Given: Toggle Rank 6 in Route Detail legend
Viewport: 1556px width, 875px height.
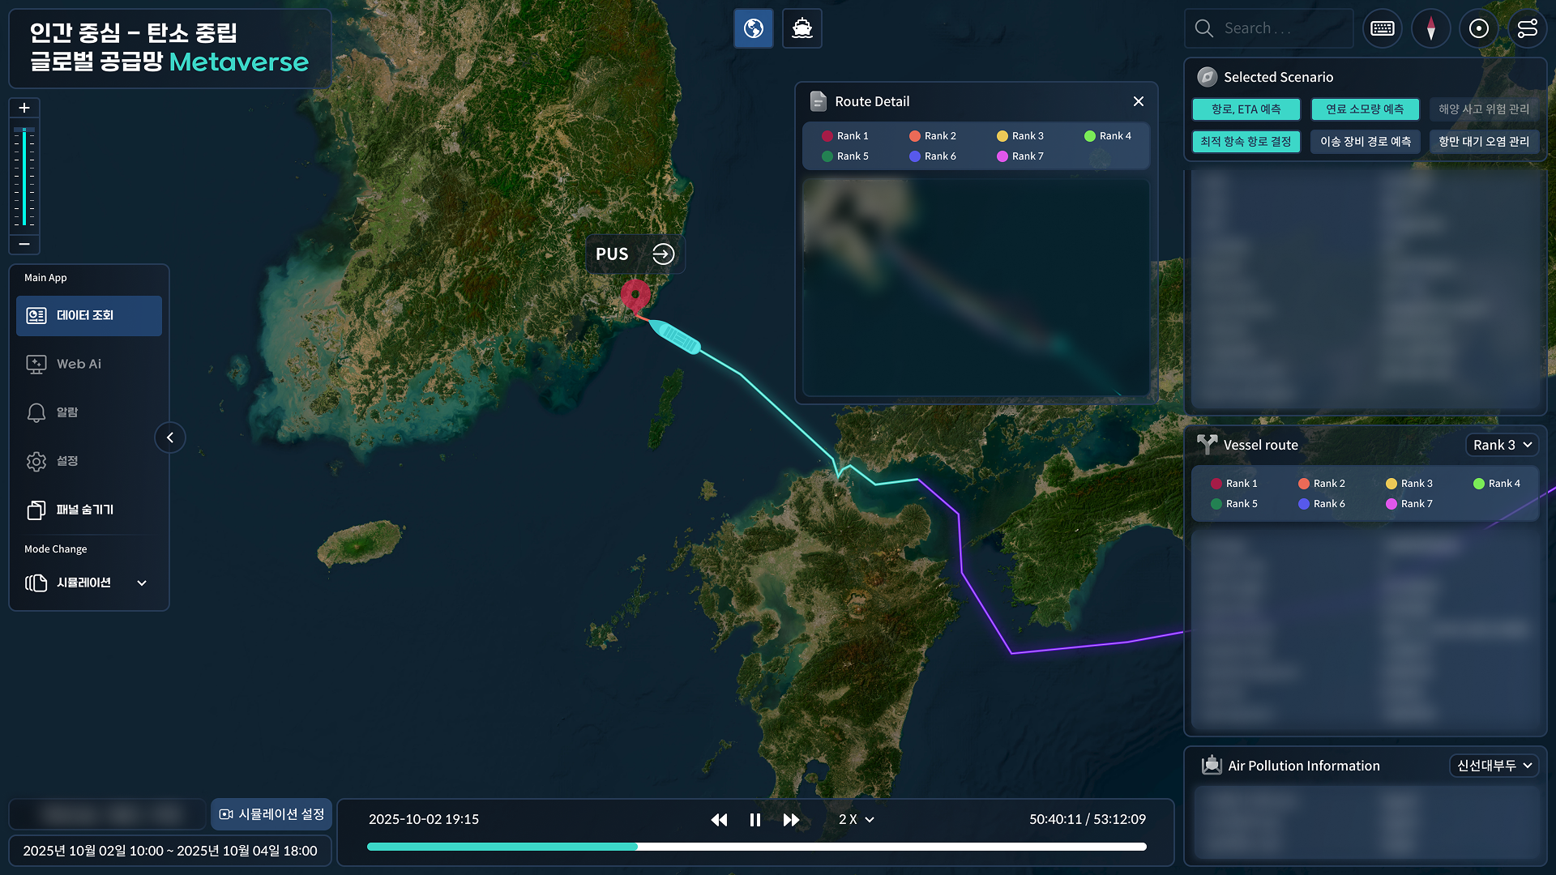Looking at the screenshot, I should pos(933,156).
